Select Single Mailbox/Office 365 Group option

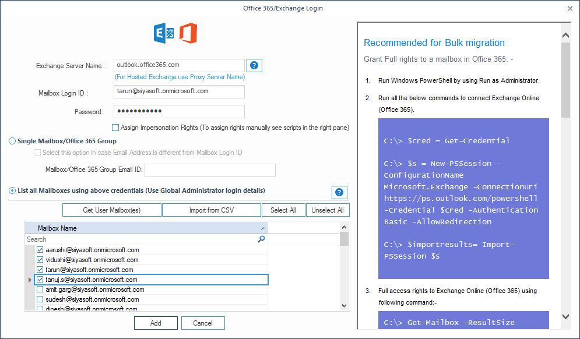(x=12, y=141)
